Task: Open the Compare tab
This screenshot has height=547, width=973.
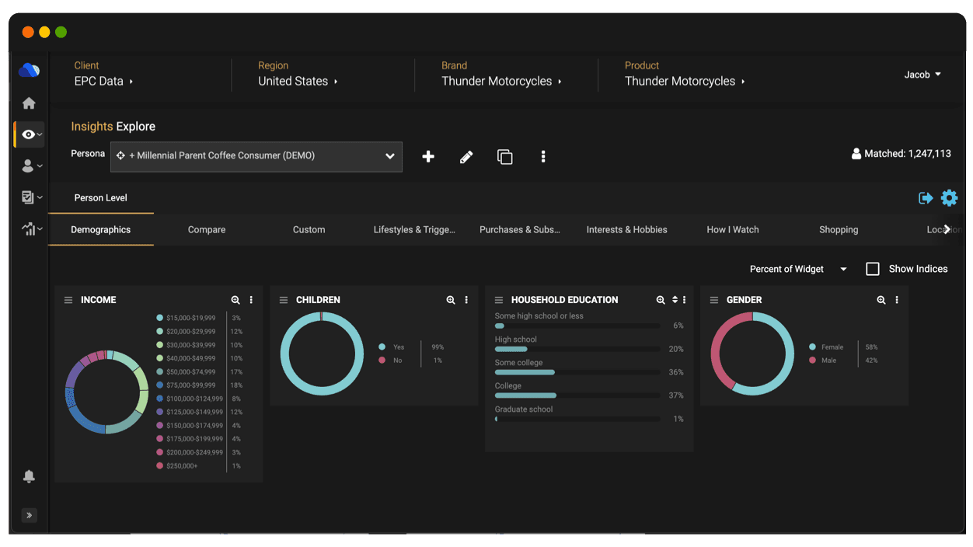Action: tap(206, 229)
